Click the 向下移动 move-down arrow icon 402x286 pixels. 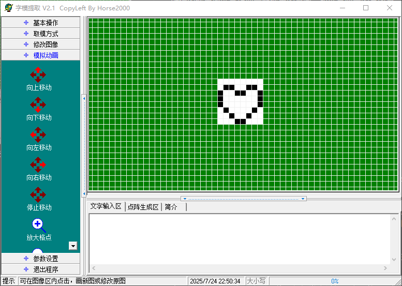point(38,105)
